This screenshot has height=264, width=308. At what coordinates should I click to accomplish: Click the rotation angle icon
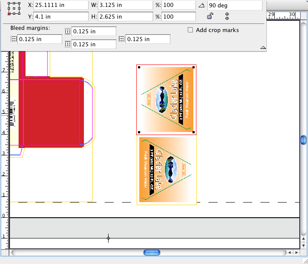click(202, 5)
